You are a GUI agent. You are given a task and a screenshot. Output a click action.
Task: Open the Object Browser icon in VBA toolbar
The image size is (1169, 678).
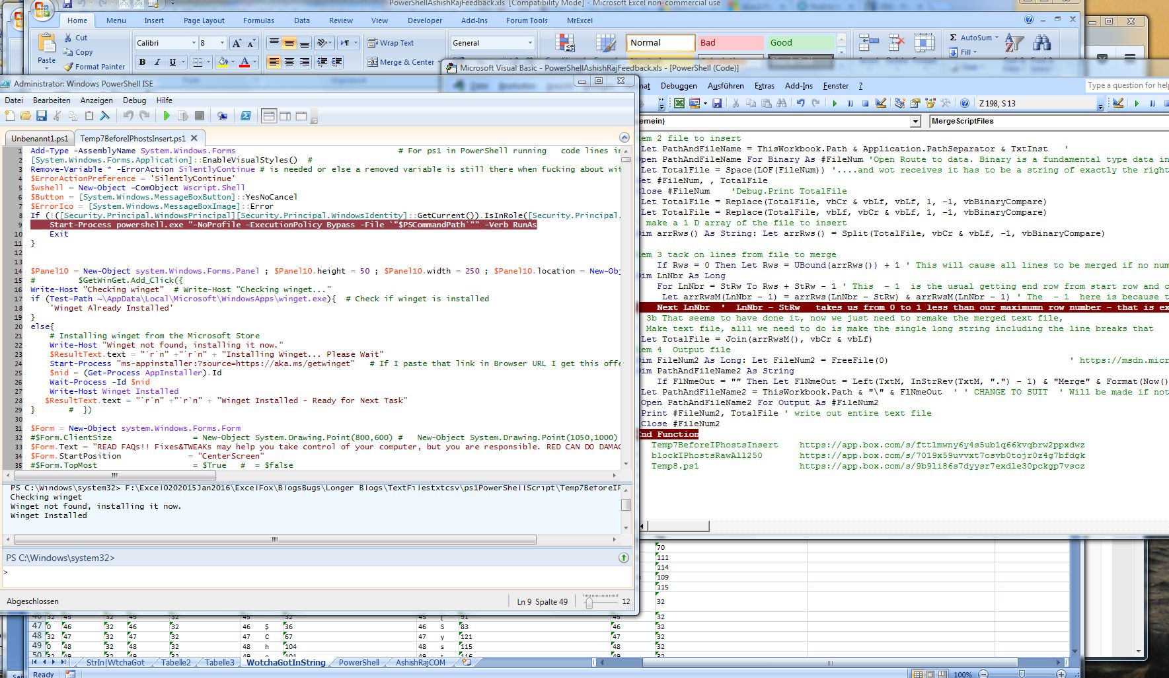tap(930, 103)
